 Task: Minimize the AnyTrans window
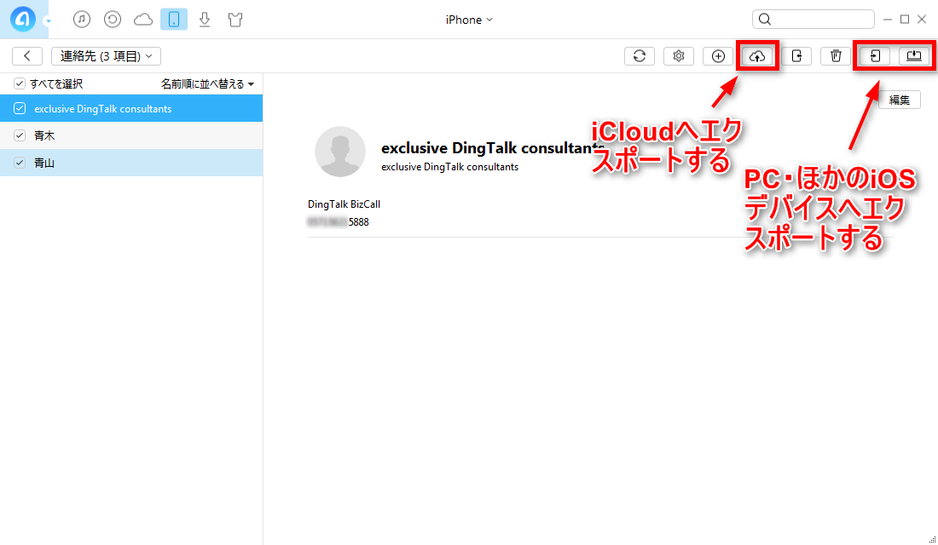click(888, 20)
